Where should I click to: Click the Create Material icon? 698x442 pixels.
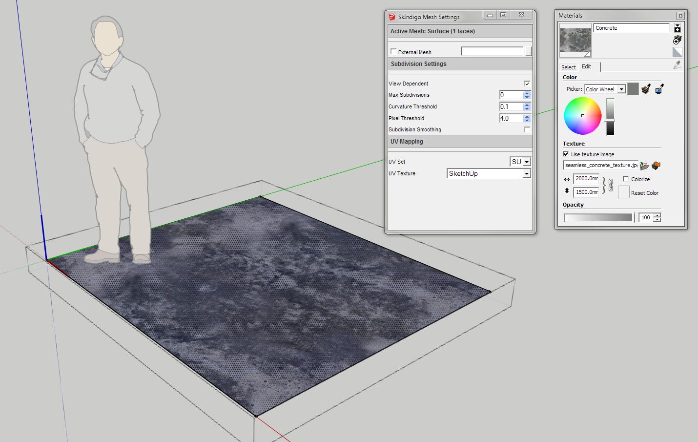(x=677, y=40)
